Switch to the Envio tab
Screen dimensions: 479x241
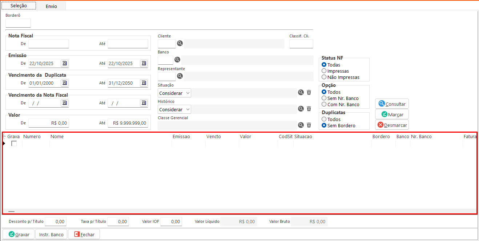coord(51,6)
